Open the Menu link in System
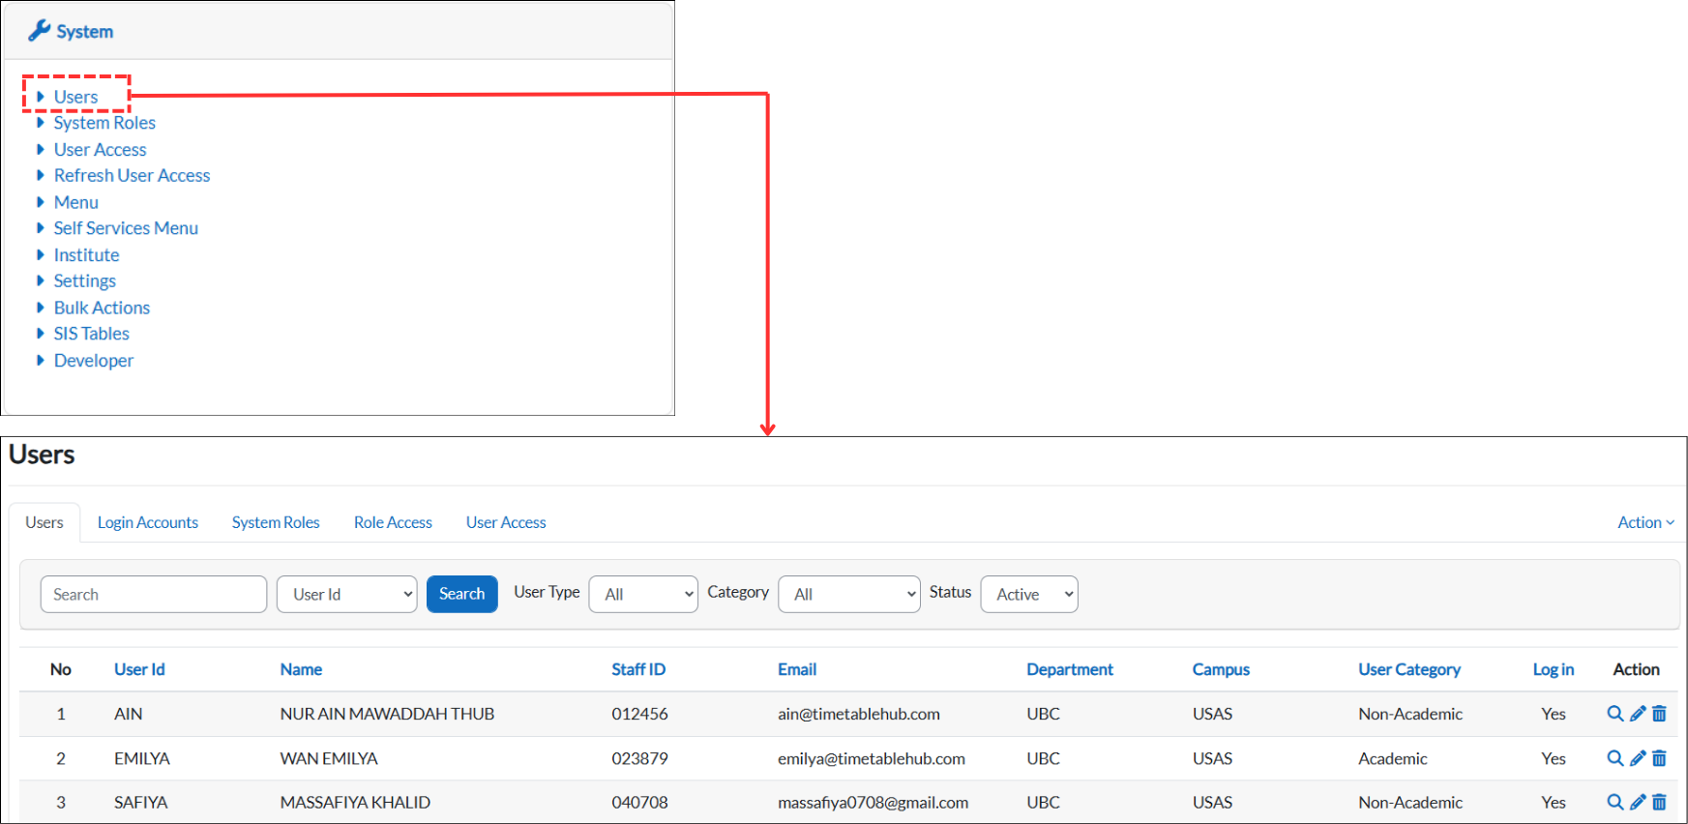This screenshot has width=1688, height=824. pos(76,202)
